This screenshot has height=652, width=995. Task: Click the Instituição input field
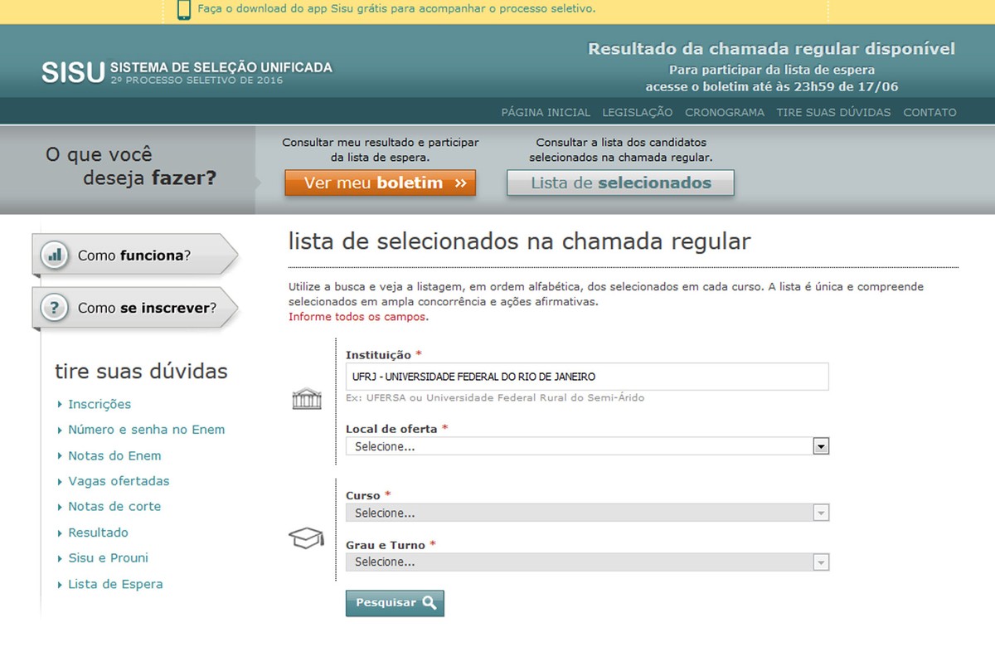[x=587, y=377]
